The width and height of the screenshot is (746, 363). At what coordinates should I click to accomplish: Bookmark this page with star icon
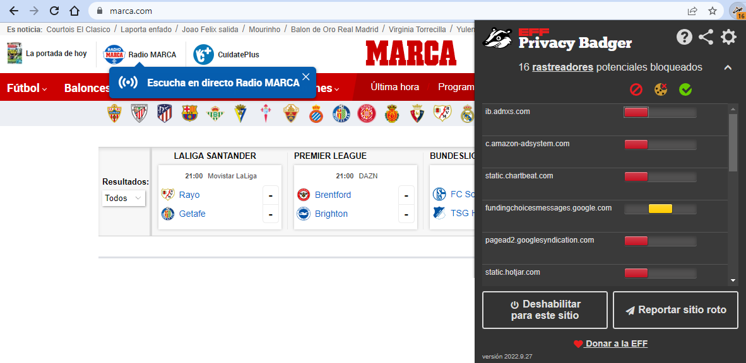[x=712, y=11]
